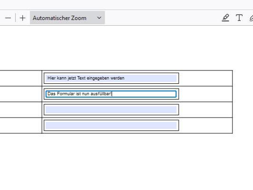Activate the draw pen tool at toolbar edge
Screen dimensions: 253x190
[x=251, y=18]
